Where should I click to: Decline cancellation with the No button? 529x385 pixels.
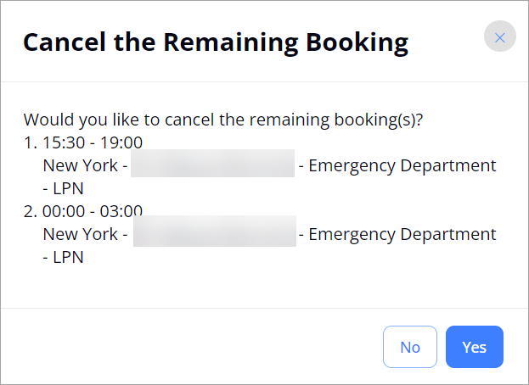(410, 347)
